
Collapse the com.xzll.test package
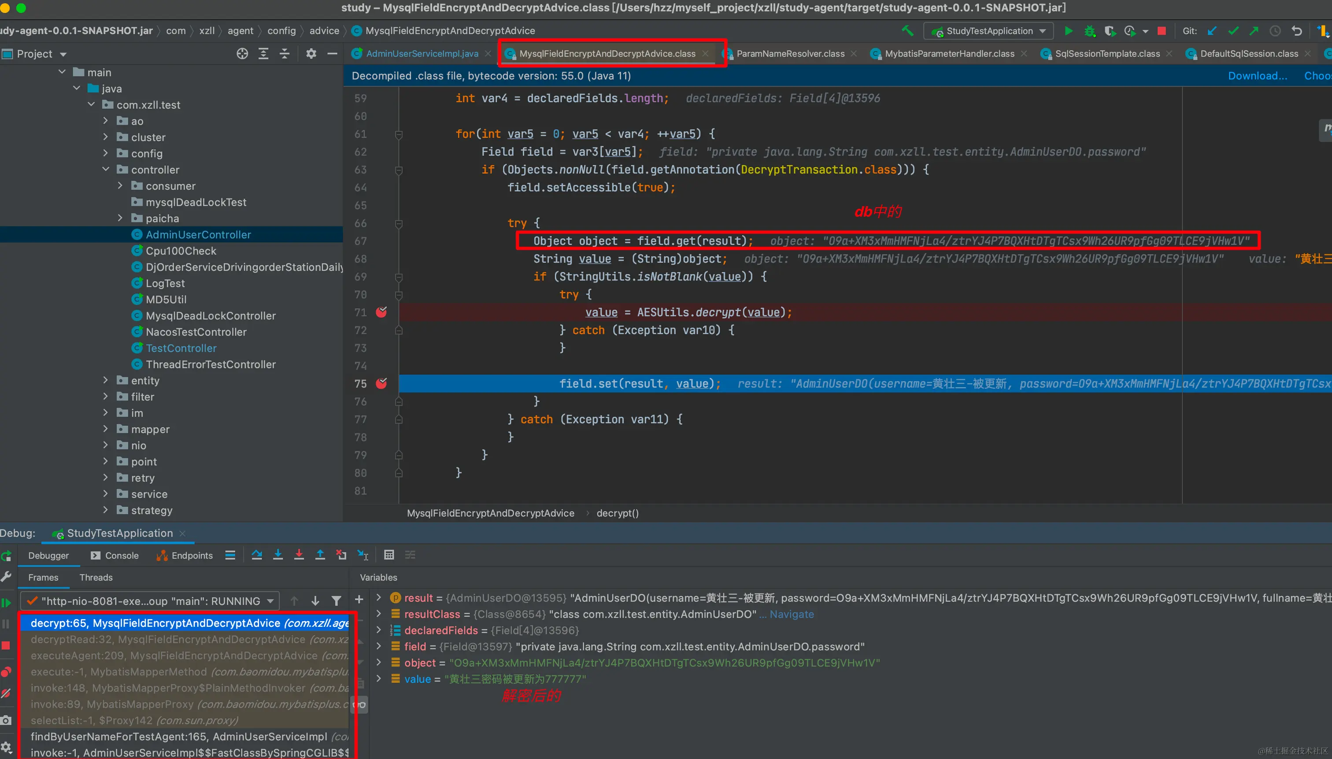tap(91, 104)
